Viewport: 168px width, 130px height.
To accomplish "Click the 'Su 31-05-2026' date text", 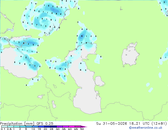I will (x=112, y=124).
